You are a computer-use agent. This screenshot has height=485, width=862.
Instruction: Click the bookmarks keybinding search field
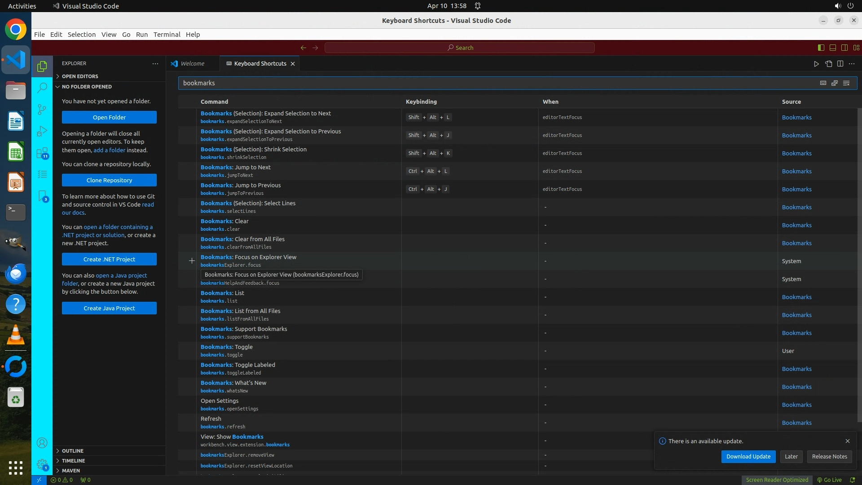click(x=494, y=83)
